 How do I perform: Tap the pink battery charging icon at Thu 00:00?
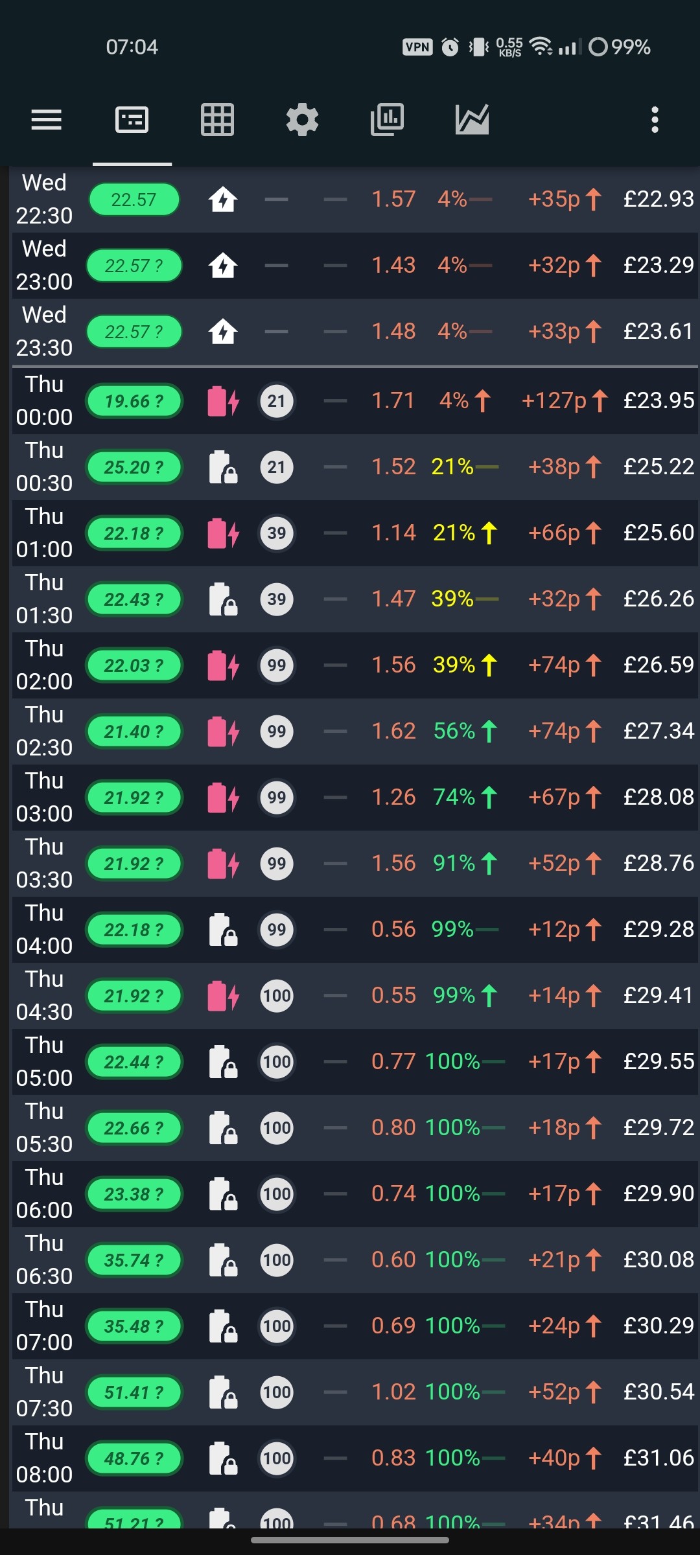click(x=224, y=401)
